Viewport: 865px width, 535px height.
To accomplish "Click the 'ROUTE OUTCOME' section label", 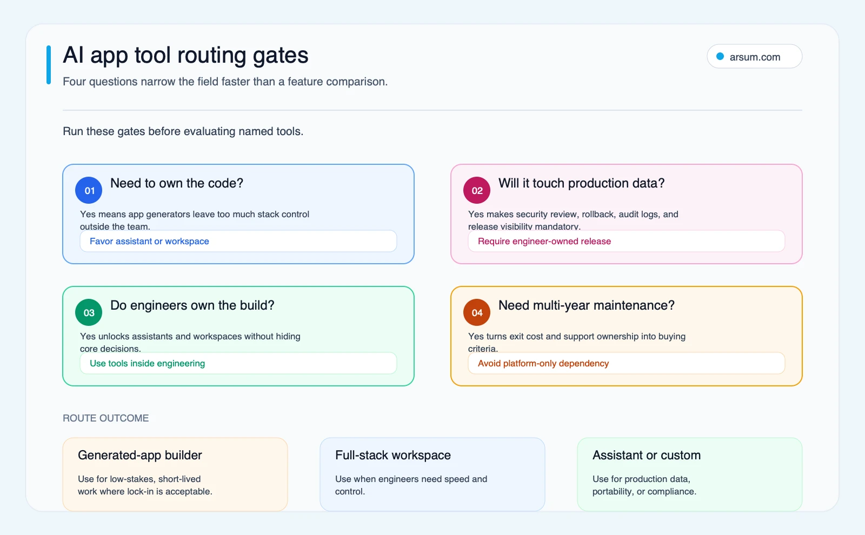I will [x=106, y=418].
